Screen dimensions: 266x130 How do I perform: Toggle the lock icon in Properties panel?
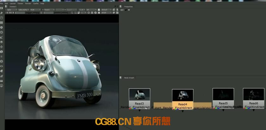coord(126,10)
